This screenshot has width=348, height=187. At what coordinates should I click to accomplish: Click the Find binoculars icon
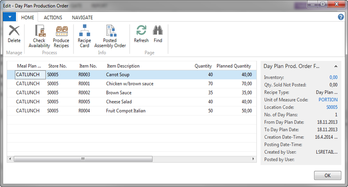[x=158, y=34]
